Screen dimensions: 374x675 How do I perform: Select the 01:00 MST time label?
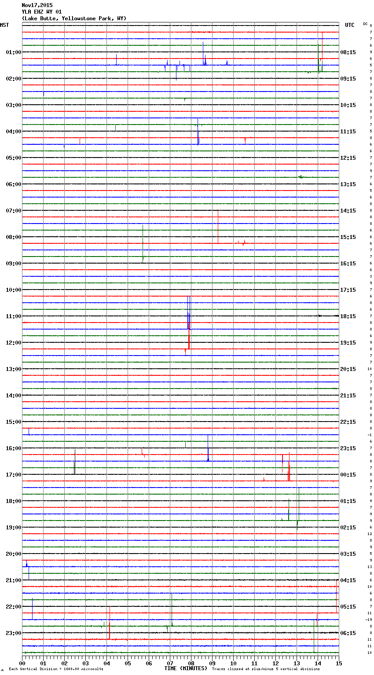[14, 52]
